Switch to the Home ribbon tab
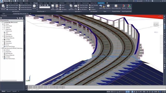The width and height of the screenshot is (166, 93). point(6,3)
